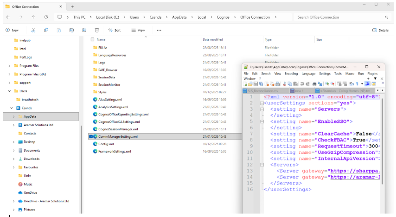
Task: Add a new Explorer tab with plus
Action: 72,7
